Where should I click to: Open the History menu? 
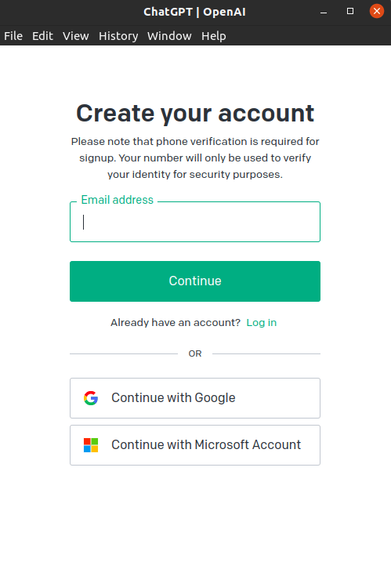[x=118, y=36]
